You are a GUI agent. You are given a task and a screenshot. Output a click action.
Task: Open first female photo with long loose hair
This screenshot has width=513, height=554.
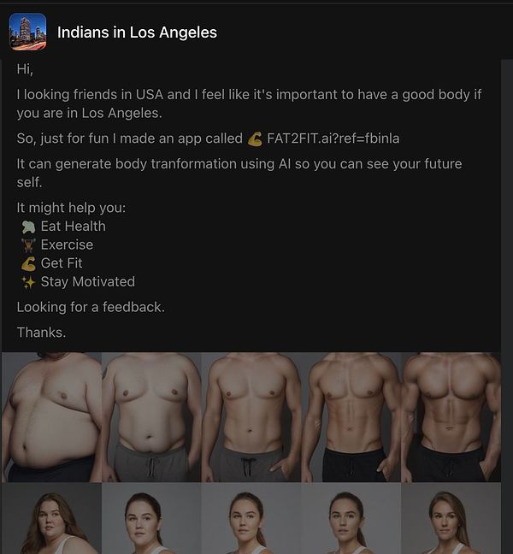point(51,519)
